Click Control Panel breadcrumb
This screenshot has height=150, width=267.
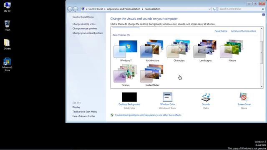(x=96, y=9)
